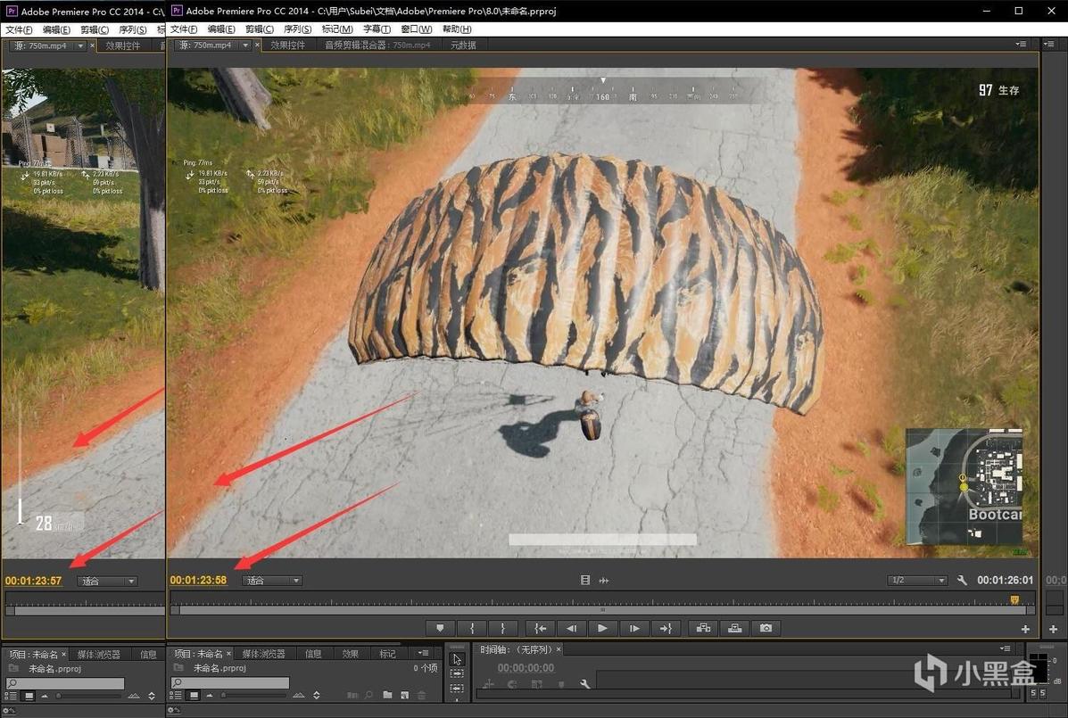This screenshot has height=718, width=1068.
Task: Switch to 元数据 tab
Action: 463,45
